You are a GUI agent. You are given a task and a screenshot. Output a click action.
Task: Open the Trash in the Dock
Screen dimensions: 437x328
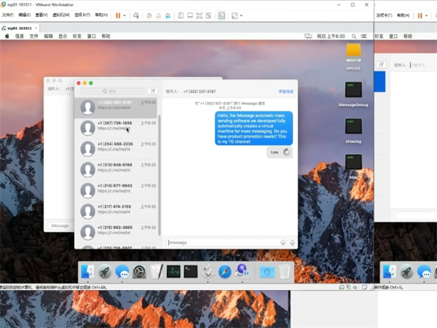pyautogui.click(x=285, y=272)
